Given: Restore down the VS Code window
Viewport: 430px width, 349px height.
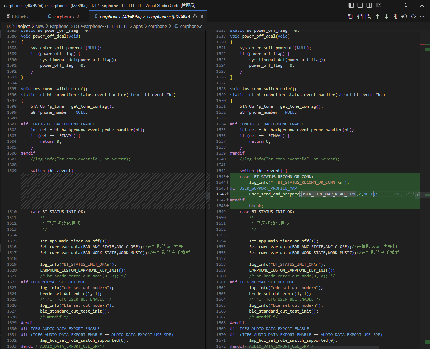Looking at the screenshot, I should click(x=406, y=5).
